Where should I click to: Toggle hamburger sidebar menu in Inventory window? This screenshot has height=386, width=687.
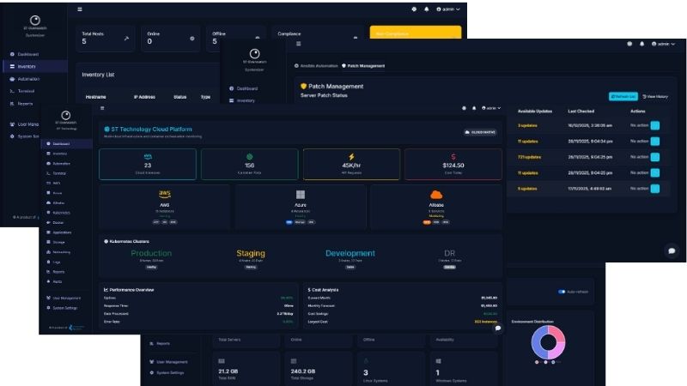80,9
